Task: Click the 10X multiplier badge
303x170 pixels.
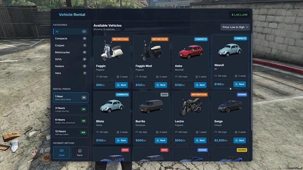Action: tap(83, 132)
